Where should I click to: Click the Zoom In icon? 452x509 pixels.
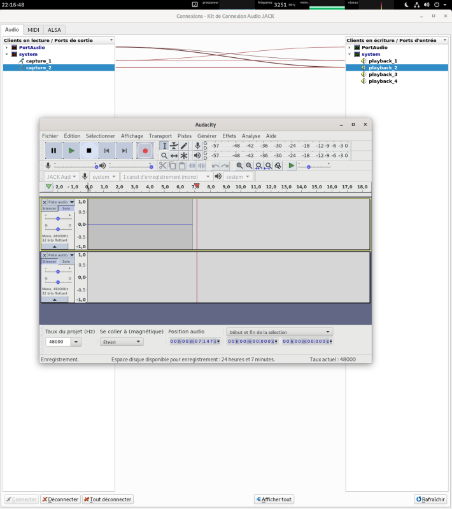point(239,166)
